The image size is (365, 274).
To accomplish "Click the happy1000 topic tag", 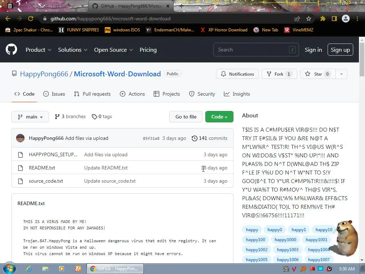I will 286,239.
